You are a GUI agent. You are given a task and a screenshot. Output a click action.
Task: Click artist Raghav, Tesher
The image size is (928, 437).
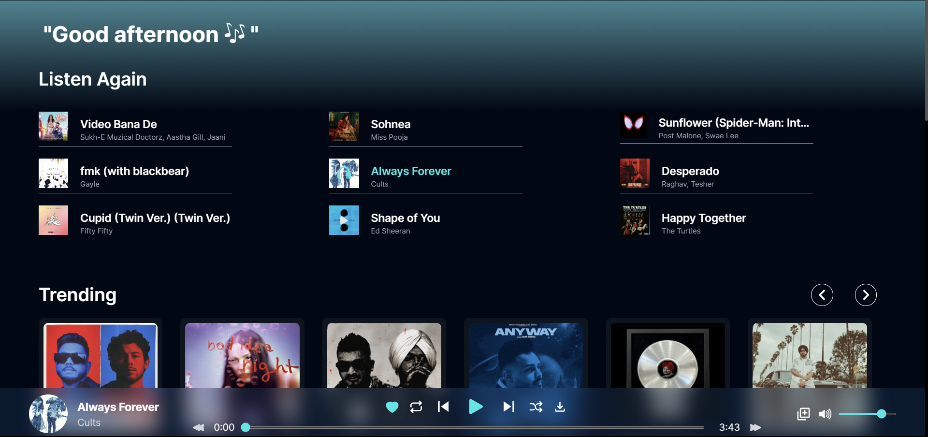(688, 184)
